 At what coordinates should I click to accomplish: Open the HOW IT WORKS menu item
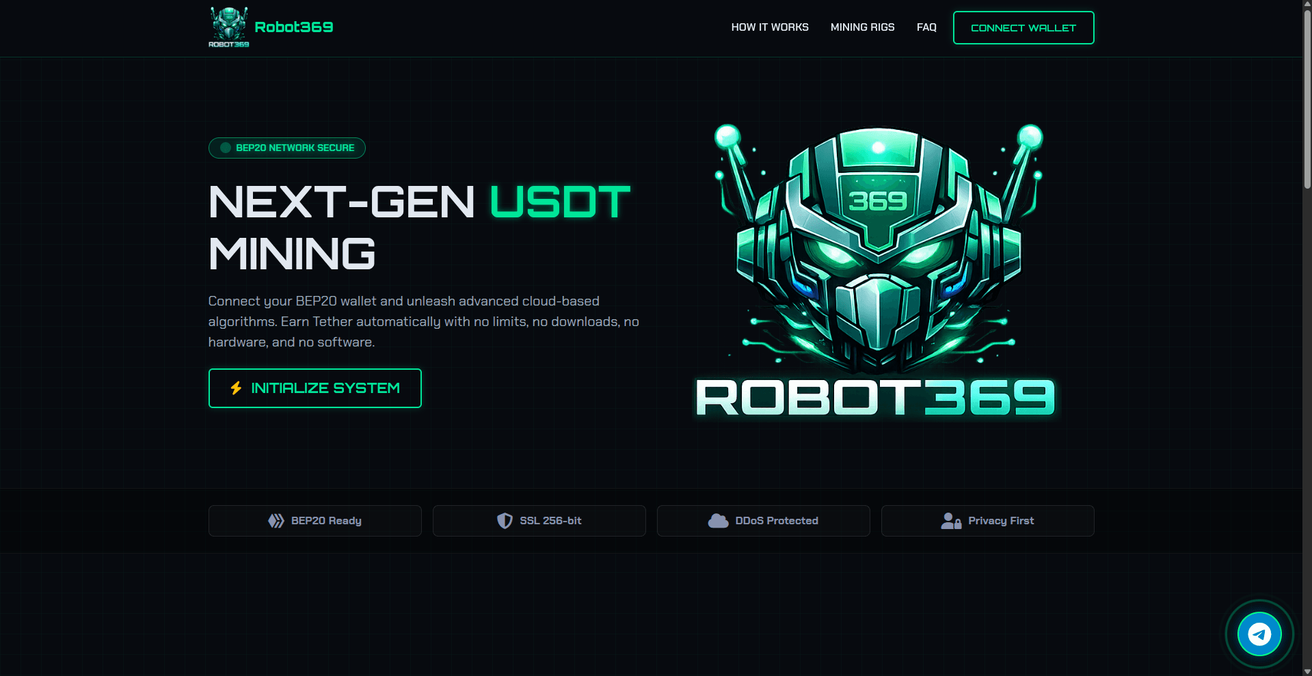coord(769,27)
